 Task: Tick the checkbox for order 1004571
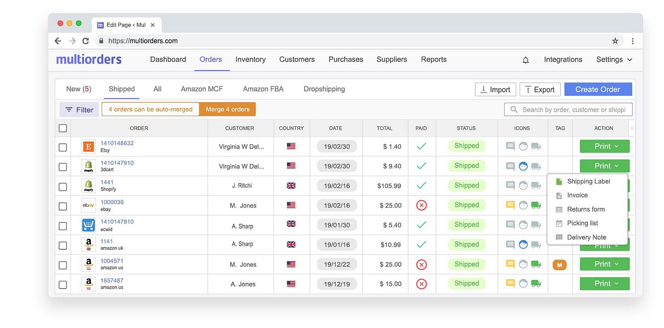63,265
